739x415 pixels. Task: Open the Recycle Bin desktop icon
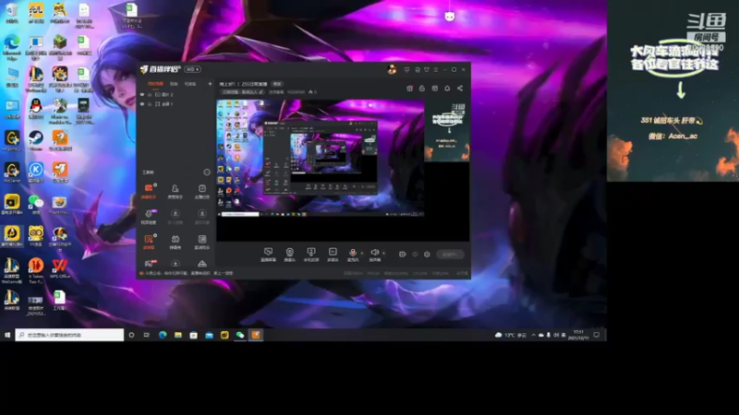12,13
